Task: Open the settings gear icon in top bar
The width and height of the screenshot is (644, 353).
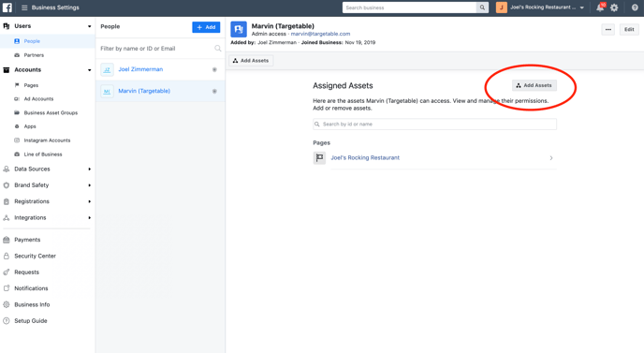Action: [614, 7]
